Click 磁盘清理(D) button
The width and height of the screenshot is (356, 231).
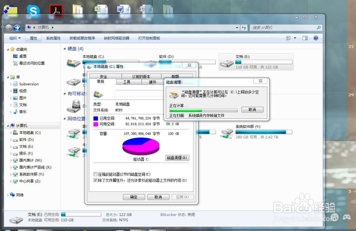(x=177, y=158)
